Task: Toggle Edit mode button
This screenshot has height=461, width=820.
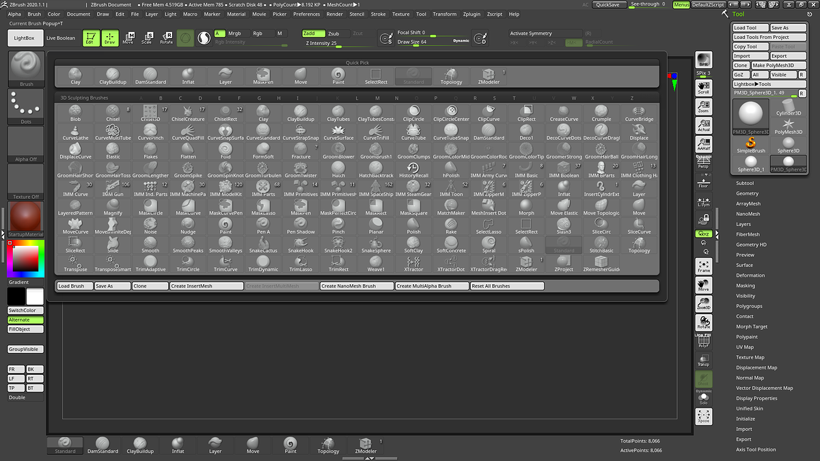Action: [x=91, y=38]
